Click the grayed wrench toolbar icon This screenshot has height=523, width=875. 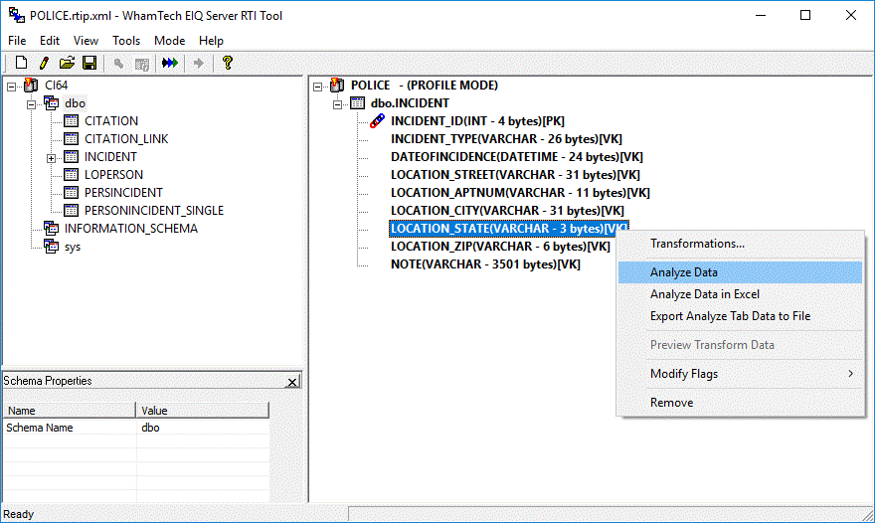coord(118,63)
